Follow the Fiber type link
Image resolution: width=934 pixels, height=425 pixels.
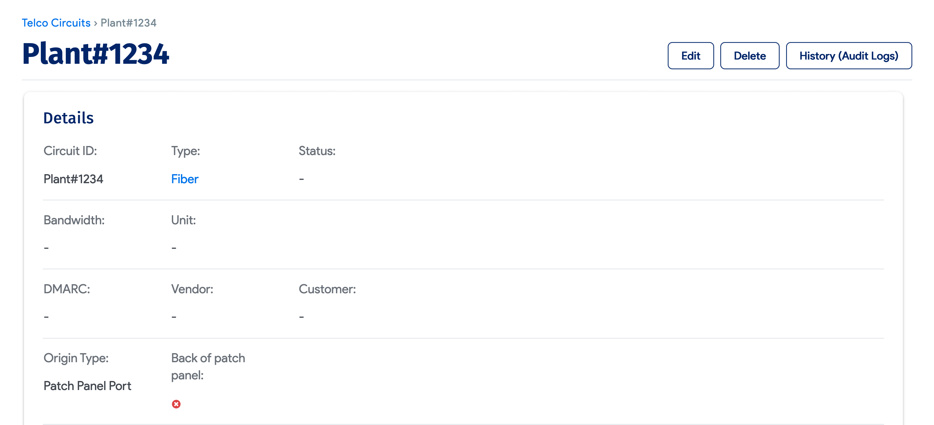(185, 179)
